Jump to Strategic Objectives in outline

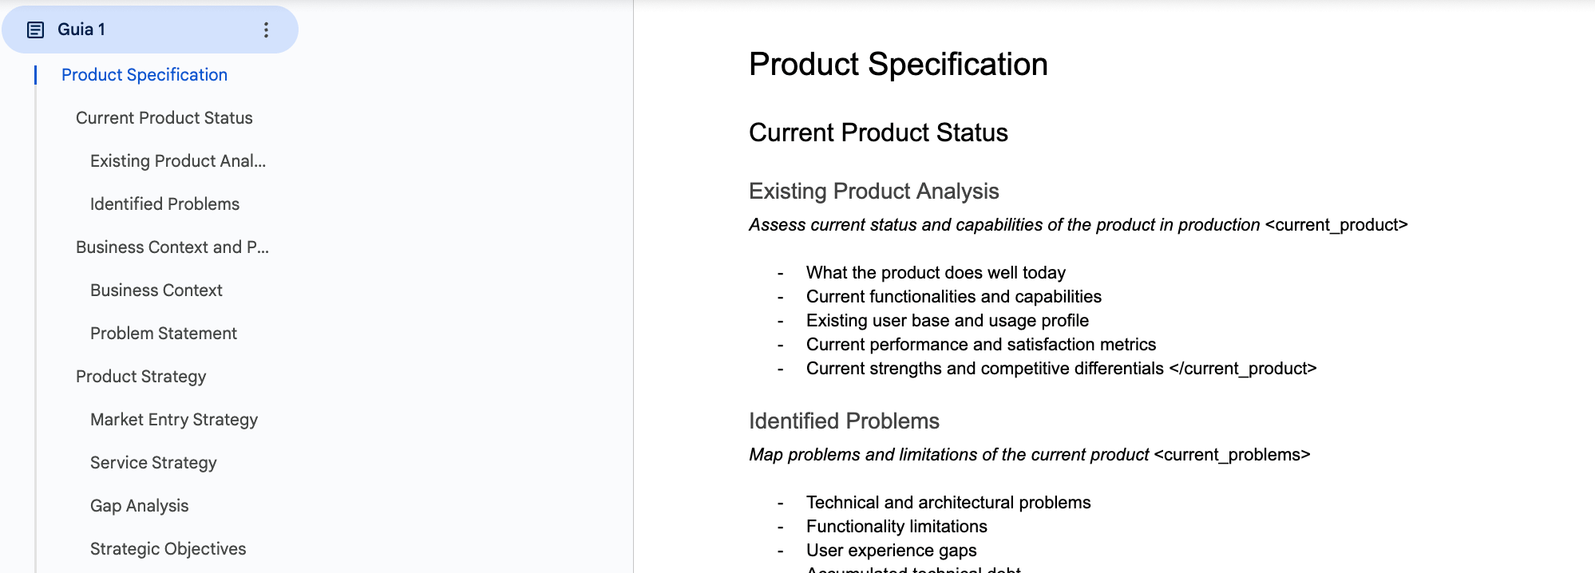(168, 549)
